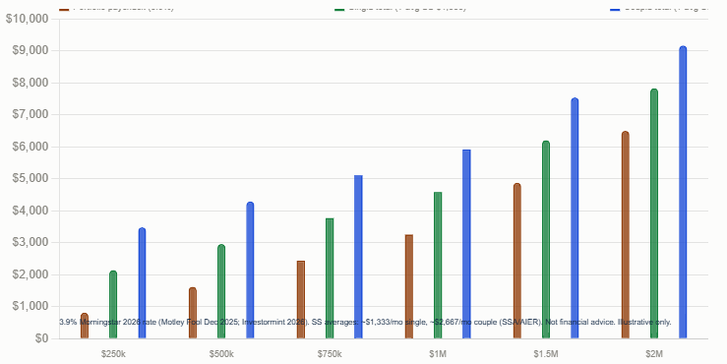This screenshot has width=727, height=364.
Task: Click the $0 y-axis label
Action: (x=41, y=338)
